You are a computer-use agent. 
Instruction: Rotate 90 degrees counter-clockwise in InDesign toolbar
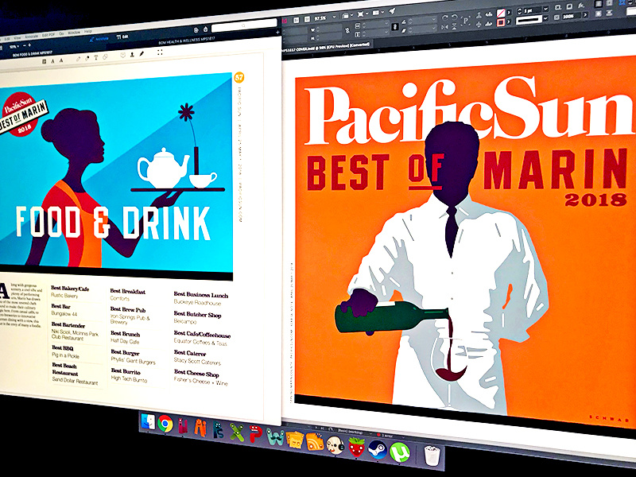coord(454,17)
